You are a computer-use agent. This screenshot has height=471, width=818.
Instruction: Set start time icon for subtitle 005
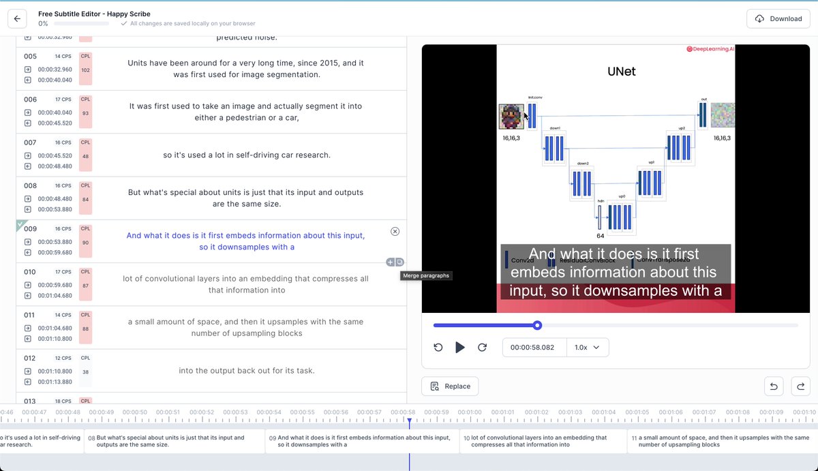click(x=28, y=70)
